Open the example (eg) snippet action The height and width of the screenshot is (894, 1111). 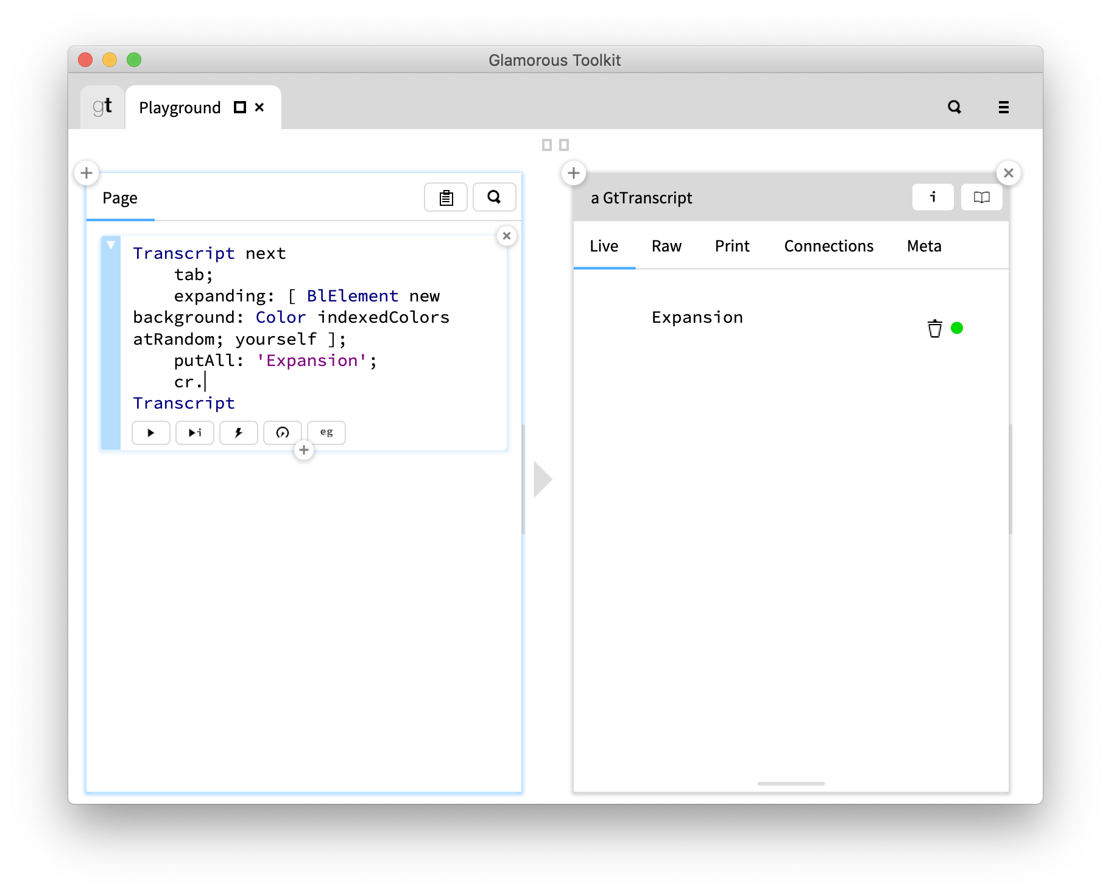tap(326, 432)
